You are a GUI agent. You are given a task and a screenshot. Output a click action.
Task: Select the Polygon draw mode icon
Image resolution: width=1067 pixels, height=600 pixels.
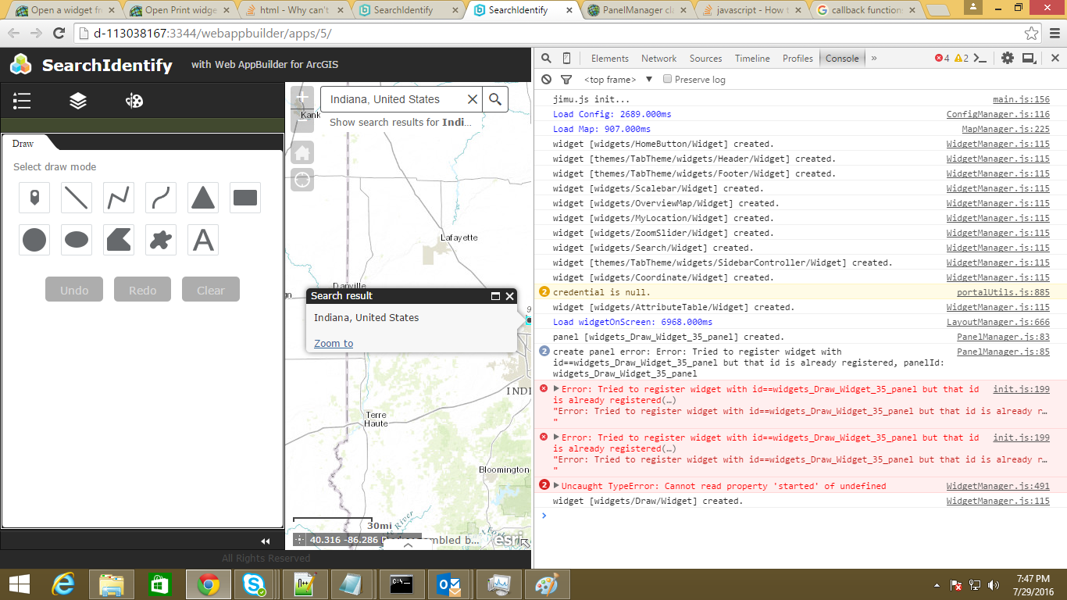coord(119,241)
